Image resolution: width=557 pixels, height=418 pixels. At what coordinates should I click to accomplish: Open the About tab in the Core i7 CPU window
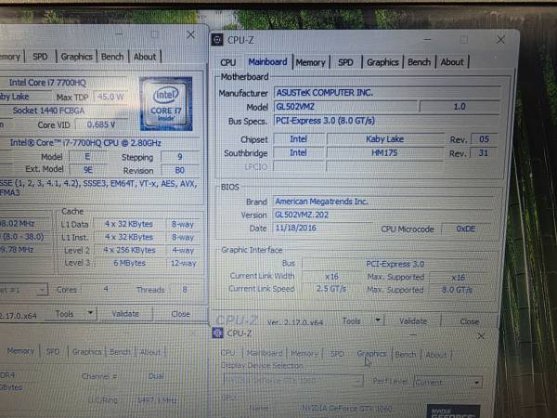coord(145,57)
